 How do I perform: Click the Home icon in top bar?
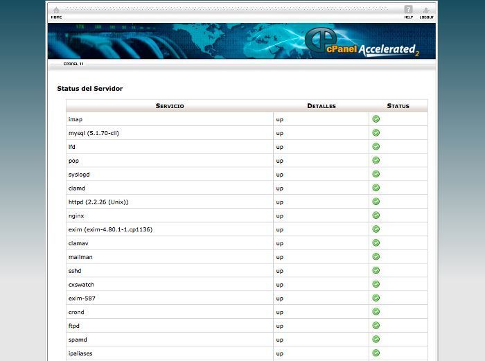pos(56,10)
